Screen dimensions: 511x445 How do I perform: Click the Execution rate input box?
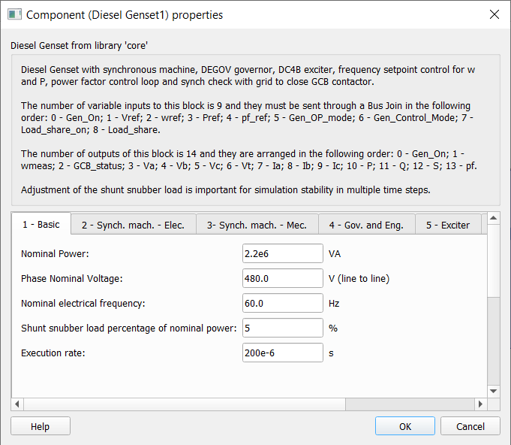(283, 353)
